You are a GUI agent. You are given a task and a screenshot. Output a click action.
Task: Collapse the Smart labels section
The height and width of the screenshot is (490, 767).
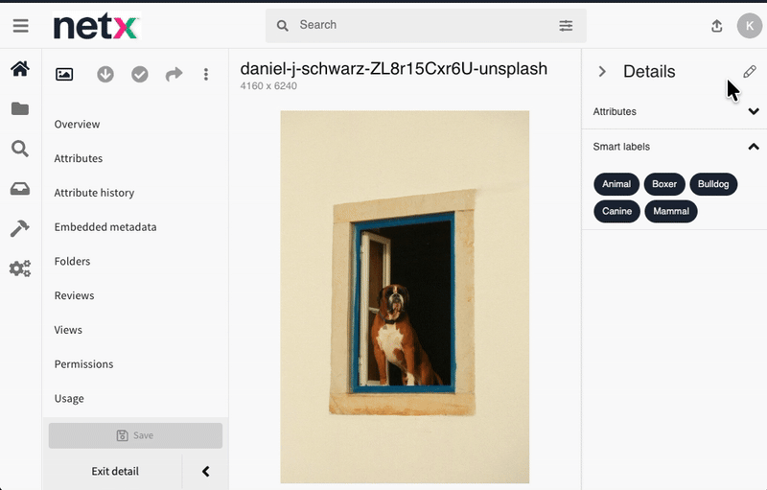pos(754,147)
